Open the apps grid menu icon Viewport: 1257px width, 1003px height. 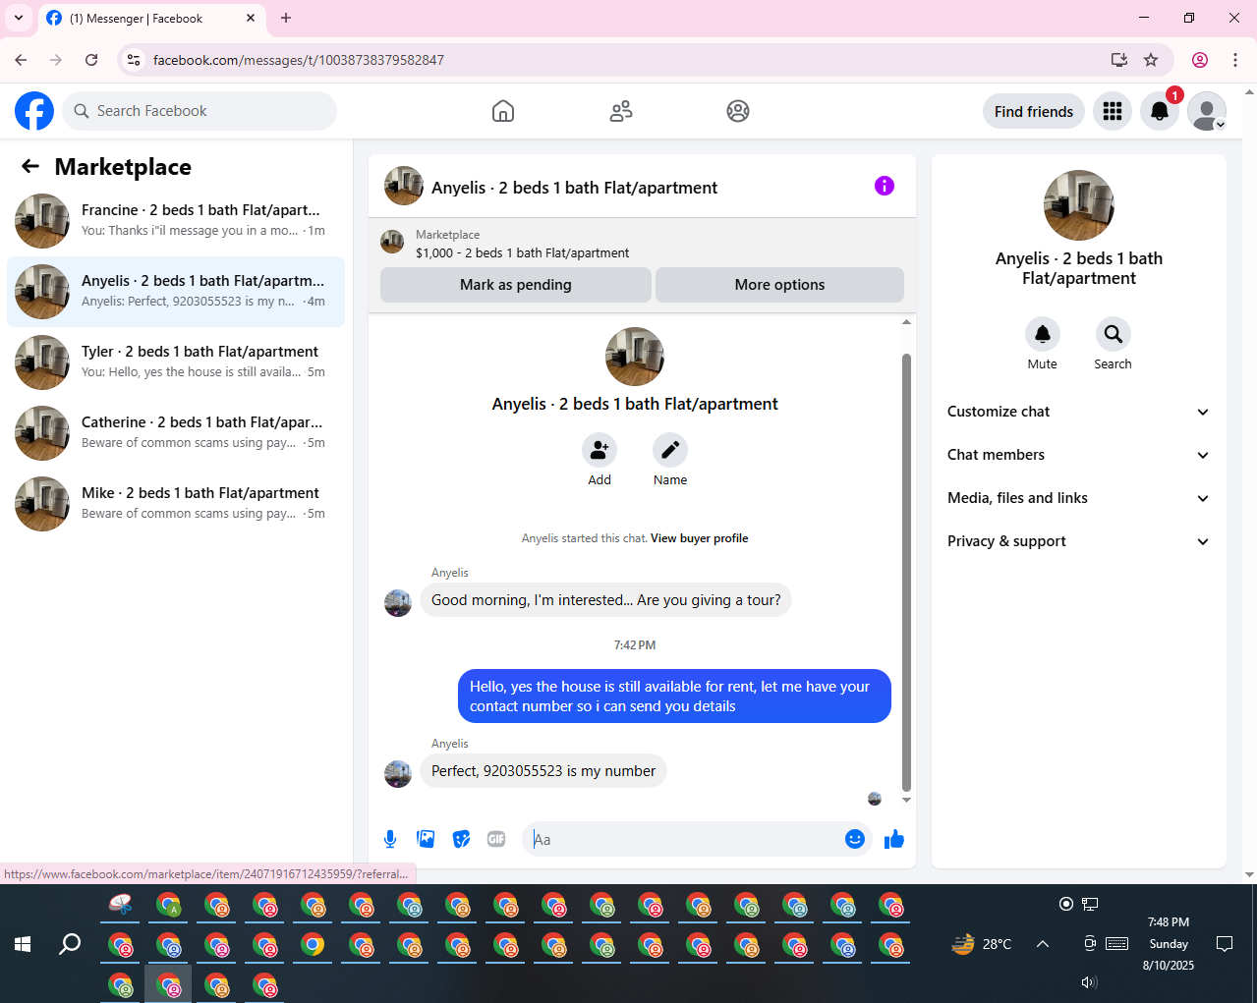click(x=1113, y=111)
